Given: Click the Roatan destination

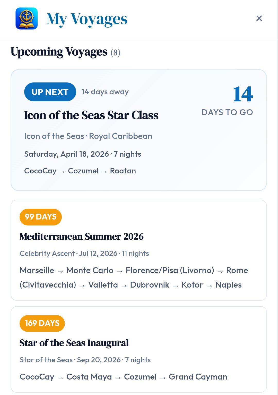Looking at the screenshot, I should point(123,171).
